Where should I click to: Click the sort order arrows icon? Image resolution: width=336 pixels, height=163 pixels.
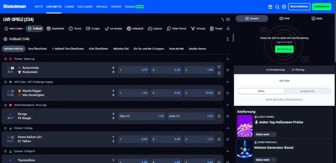222,19
